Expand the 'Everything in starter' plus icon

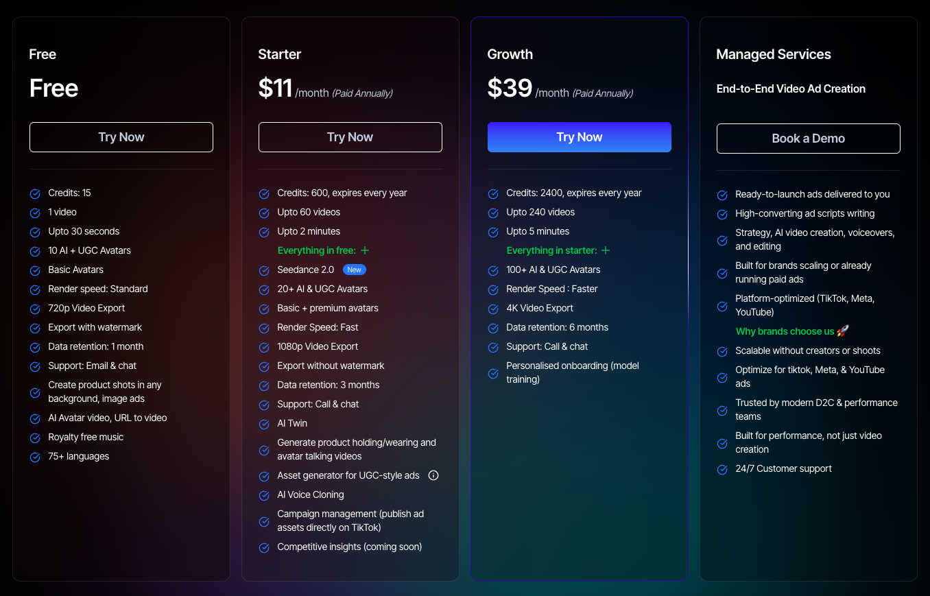(x=606, y=251)
